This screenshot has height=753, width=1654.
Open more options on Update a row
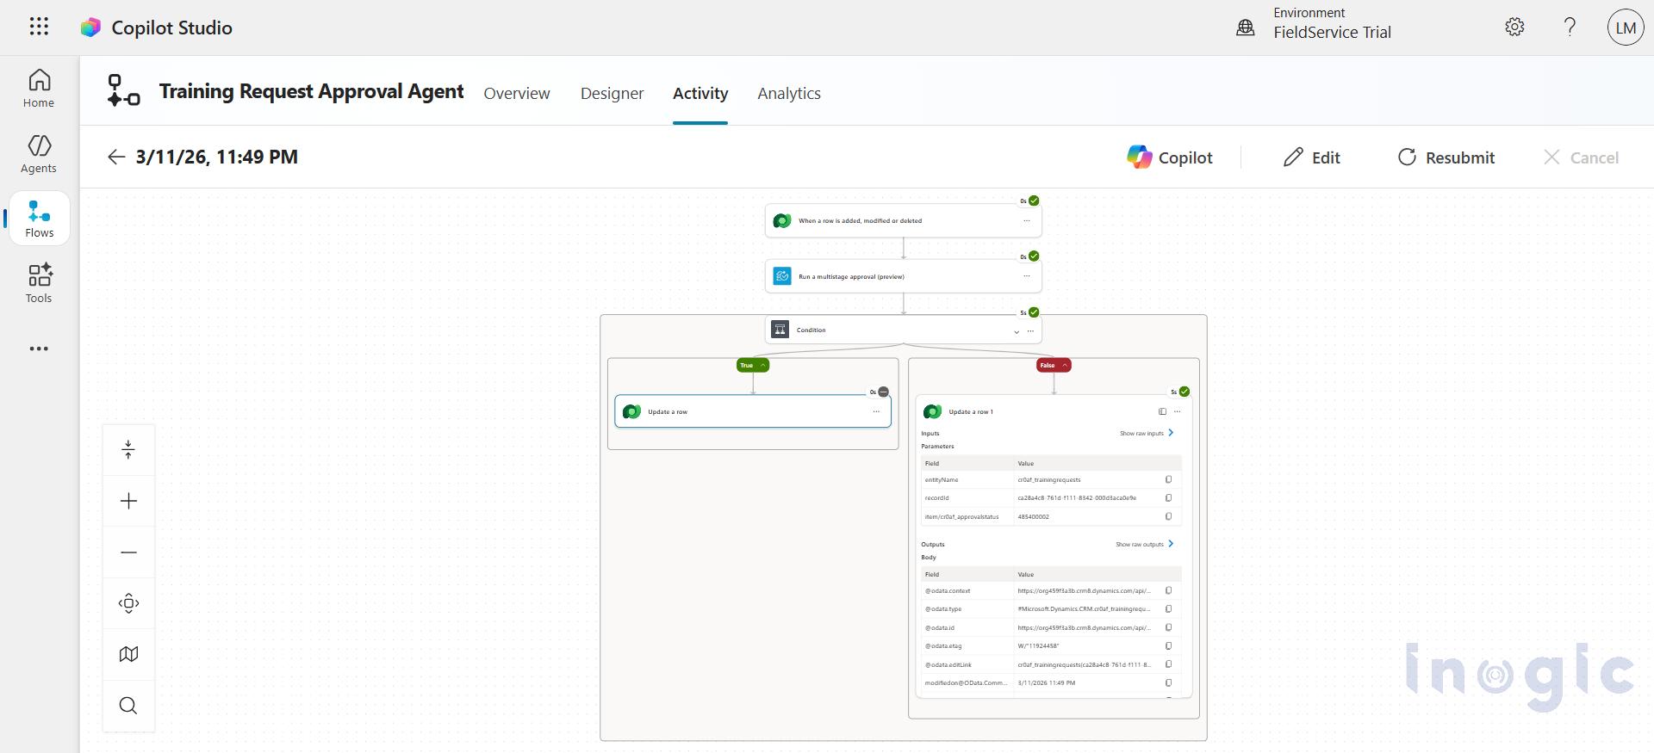pos(876,411)
